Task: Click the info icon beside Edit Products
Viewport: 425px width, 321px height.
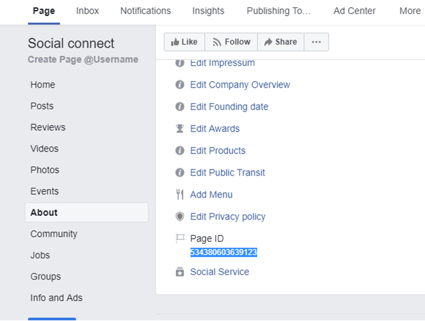Action: click(x=179, y=151)
